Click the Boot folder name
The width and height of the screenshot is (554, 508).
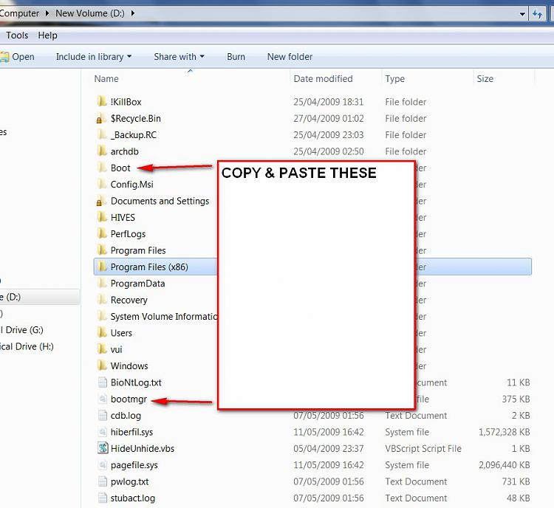tap(120, 168)
